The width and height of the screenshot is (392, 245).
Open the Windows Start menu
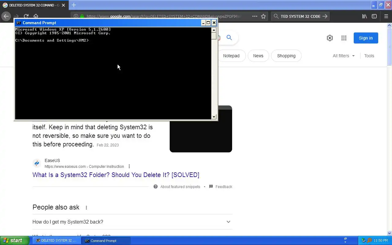pos(14,240)
